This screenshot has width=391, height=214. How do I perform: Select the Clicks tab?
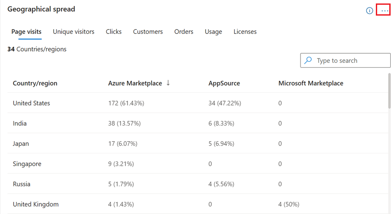113,32
